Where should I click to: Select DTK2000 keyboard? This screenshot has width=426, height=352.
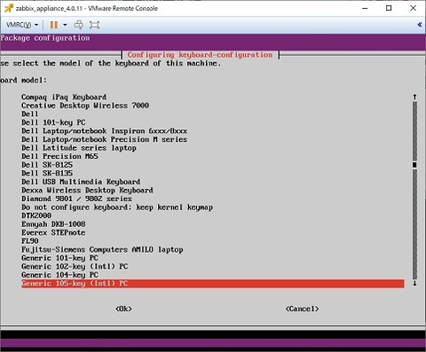coord(36,215)
